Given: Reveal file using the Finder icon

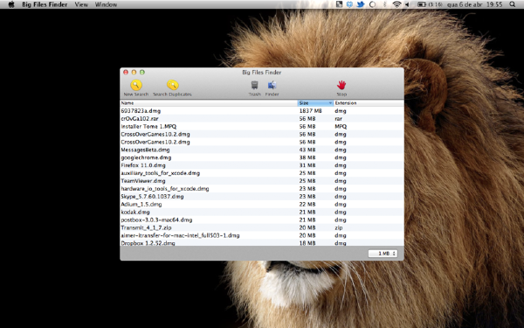Looking at the screenshot, I should [x=272, y=88].
